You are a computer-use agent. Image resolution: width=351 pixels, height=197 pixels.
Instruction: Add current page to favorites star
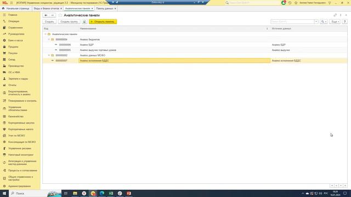60,15
